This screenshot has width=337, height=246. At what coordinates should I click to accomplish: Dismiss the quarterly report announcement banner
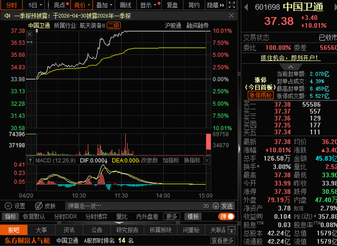(x=231, y=16)
